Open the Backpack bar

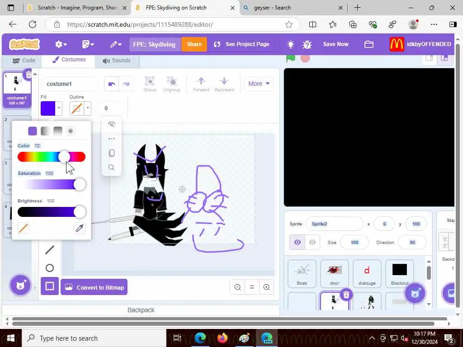(141, 310)
